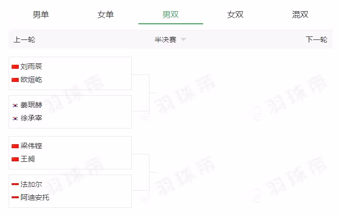Click Indonesia flag beside 法加尔
This screenshot has height=216, width=339.
15,184
